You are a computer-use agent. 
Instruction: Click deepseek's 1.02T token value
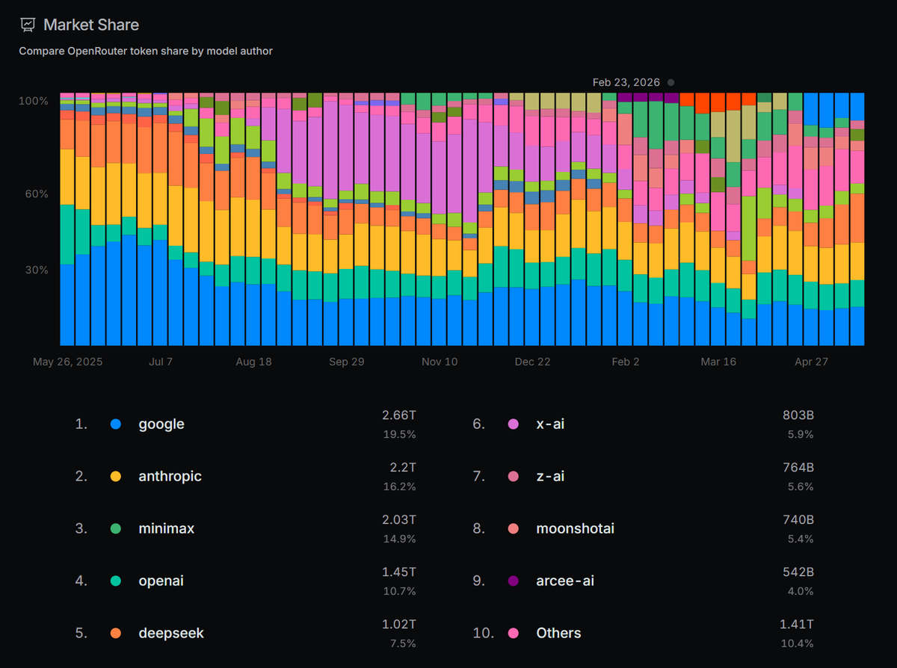click(400, 624)
